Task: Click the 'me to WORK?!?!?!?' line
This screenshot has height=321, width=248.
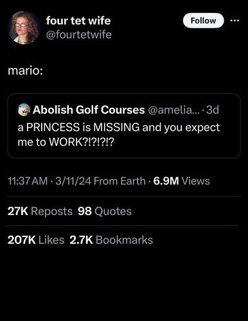Action: [66, 142]
